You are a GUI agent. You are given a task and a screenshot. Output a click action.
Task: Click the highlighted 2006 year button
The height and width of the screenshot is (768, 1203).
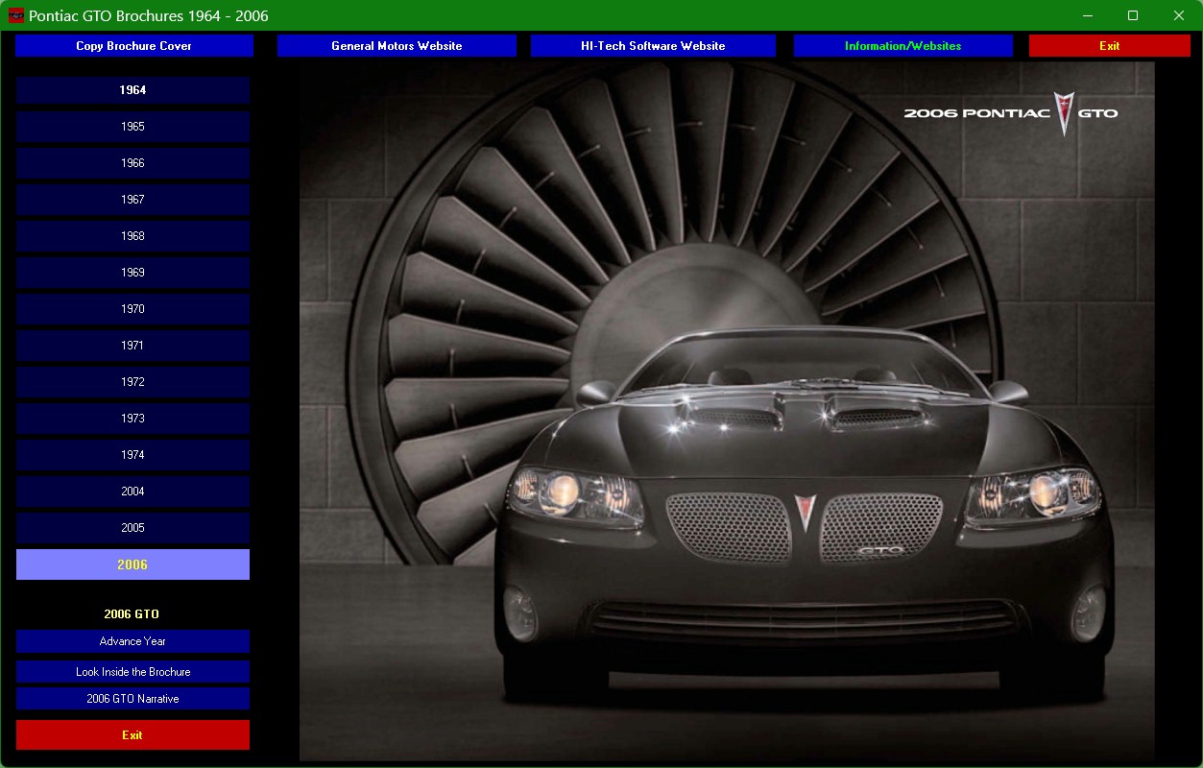tap(132, 564)
